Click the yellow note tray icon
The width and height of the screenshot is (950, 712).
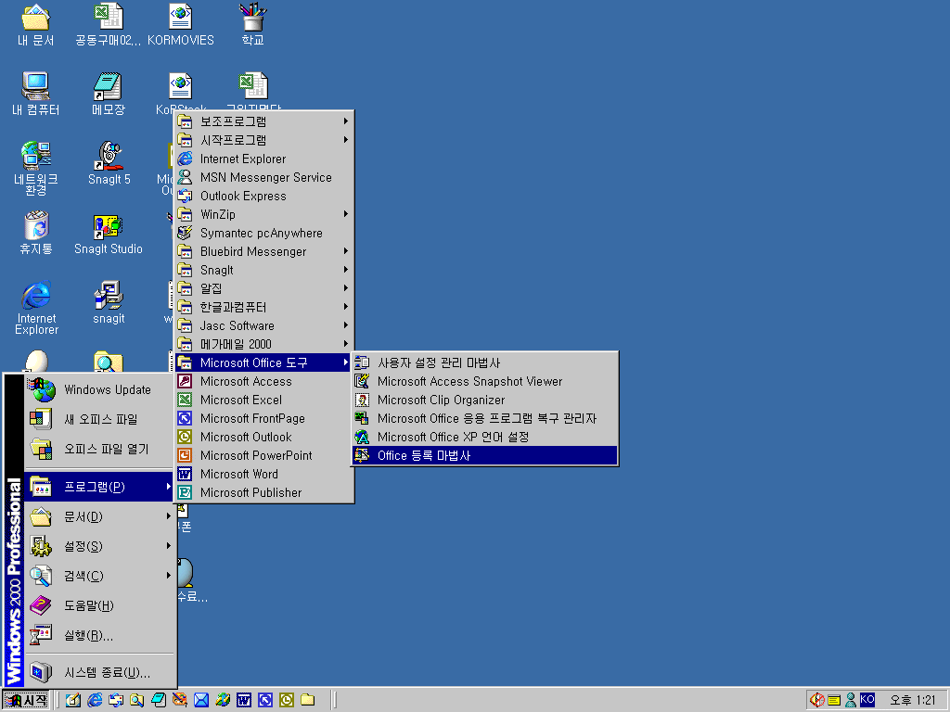834,700
